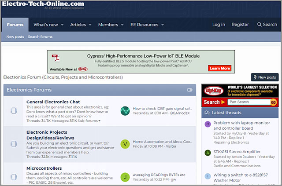Click the Digi-Key logo in the sidebar ad
Screen dimensions: 282x186
(213, 91)
